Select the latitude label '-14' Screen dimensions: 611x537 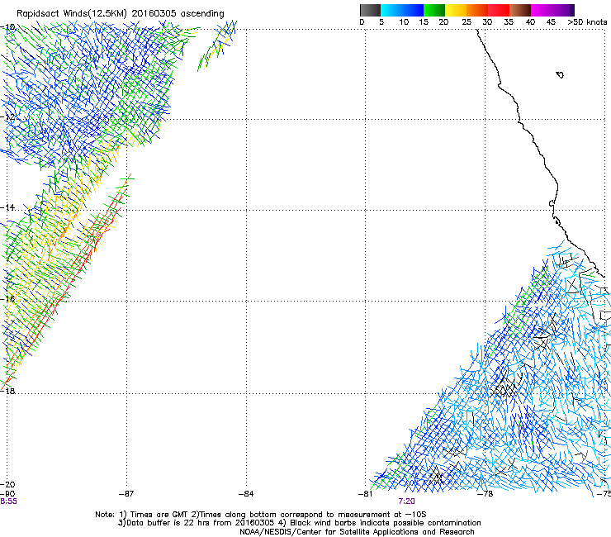(8, 207)
